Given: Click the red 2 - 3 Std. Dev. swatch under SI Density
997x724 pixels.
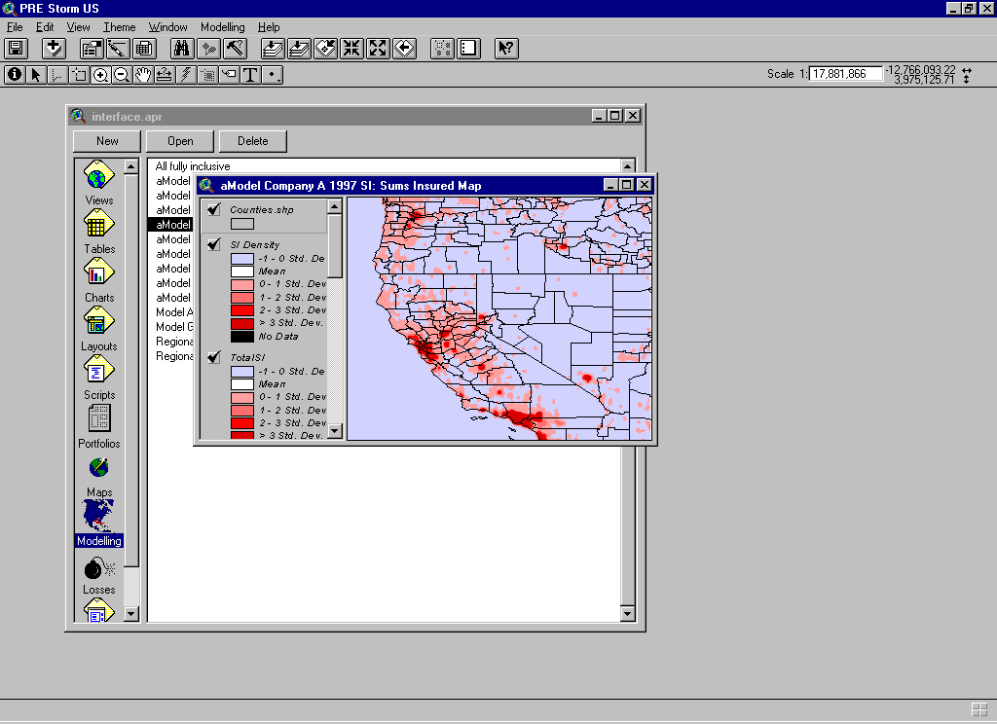Looking at the screenshot, I should (x=242, y=310).
